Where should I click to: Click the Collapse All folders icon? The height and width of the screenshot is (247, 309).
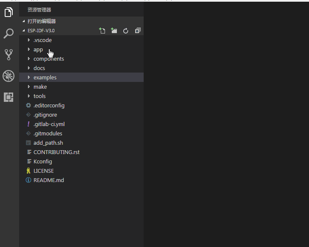click(138, 31)
